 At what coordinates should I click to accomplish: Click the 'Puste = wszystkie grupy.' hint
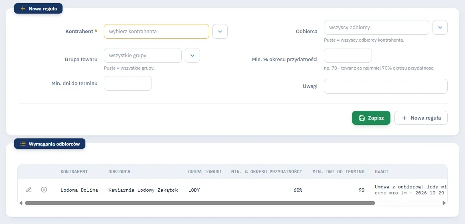tap(129, 68)
